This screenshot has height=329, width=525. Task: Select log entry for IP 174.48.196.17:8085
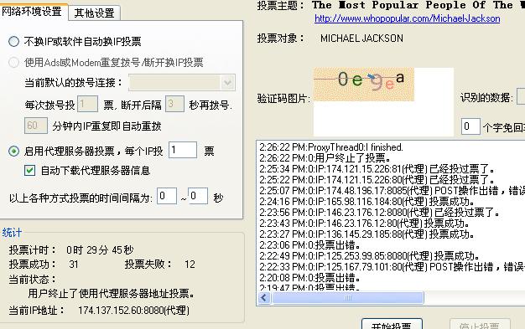point(392,191)
